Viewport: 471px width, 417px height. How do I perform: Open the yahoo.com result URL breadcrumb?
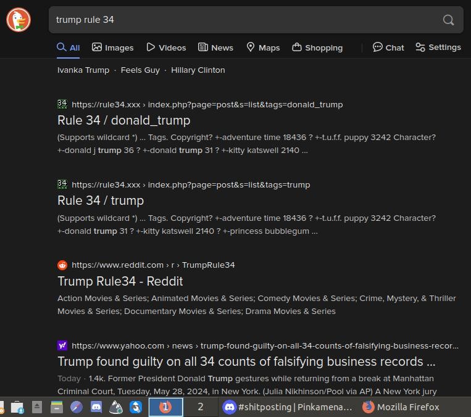pyautogui.click(x=265, y=345)
